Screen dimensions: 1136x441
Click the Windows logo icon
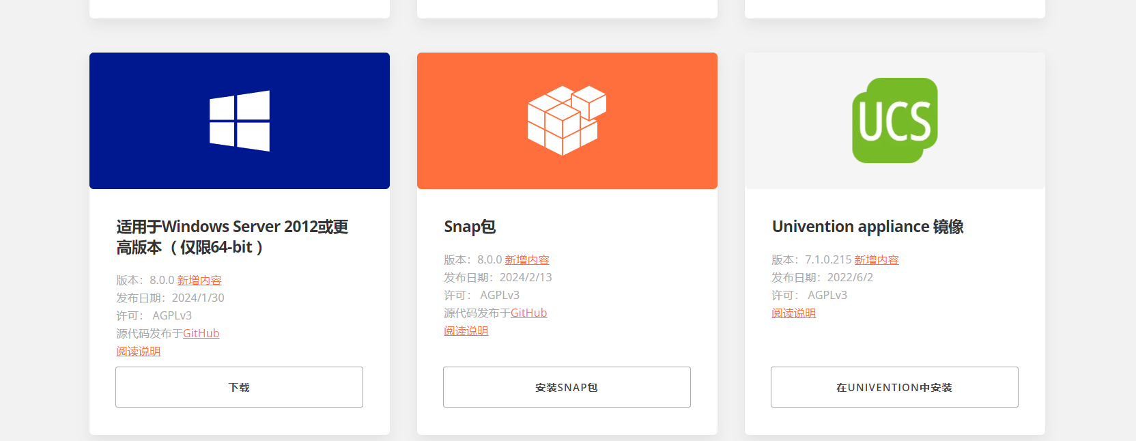(240, 121)
